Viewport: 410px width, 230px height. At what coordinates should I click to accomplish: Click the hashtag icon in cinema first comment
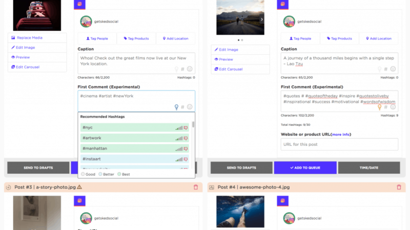[x=182, y=107]
